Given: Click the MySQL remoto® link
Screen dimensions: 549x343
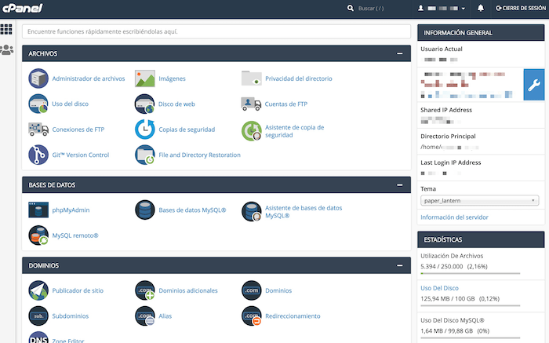Looking at the screenshot, I should click(x=75, y=235).
